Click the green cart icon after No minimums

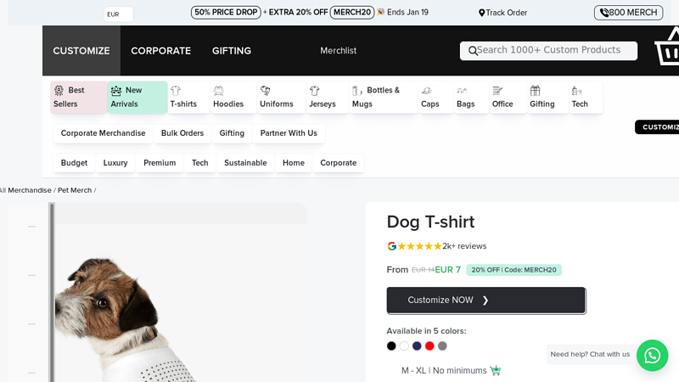(x=496, y=370)
